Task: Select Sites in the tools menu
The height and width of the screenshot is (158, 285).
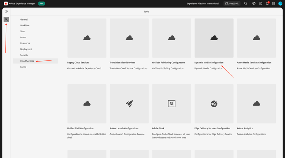Action: (x=35, y=32)
